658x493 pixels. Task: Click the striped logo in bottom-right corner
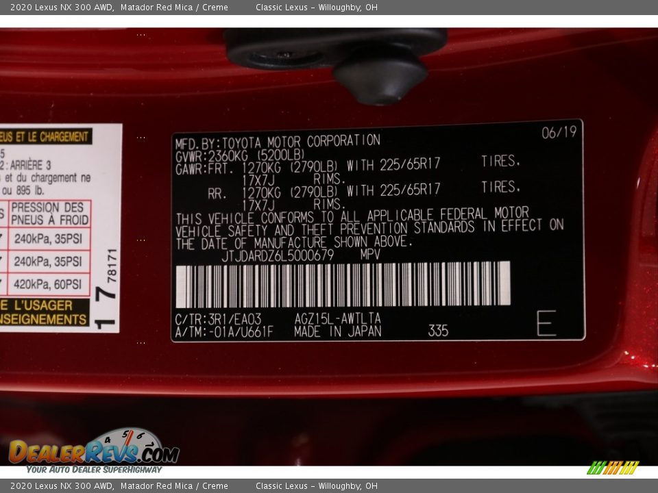tap(612, 468)
